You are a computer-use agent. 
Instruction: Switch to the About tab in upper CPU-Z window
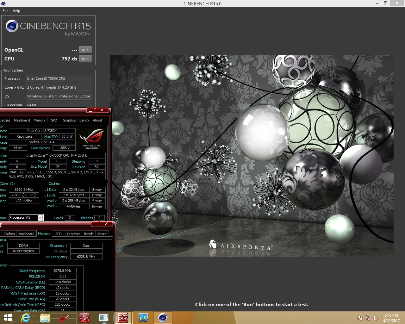coord(97,120)
